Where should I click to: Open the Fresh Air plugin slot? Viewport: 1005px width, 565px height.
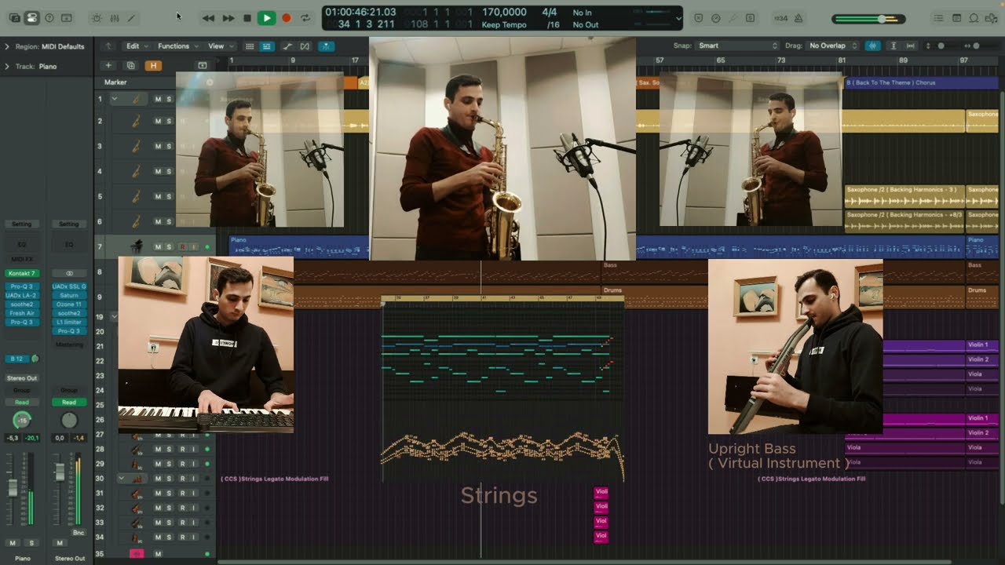coord(21,313)
